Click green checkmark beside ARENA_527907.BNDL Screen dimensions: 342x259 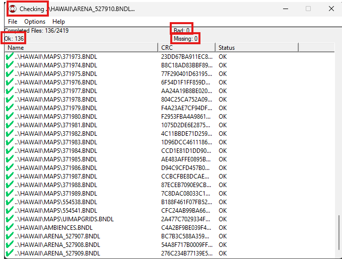click(x=10, y=236)
